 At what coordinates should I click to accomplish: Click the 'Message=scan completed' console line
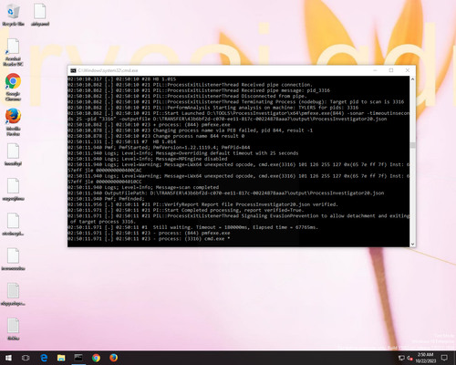click(x=143, y=187)
